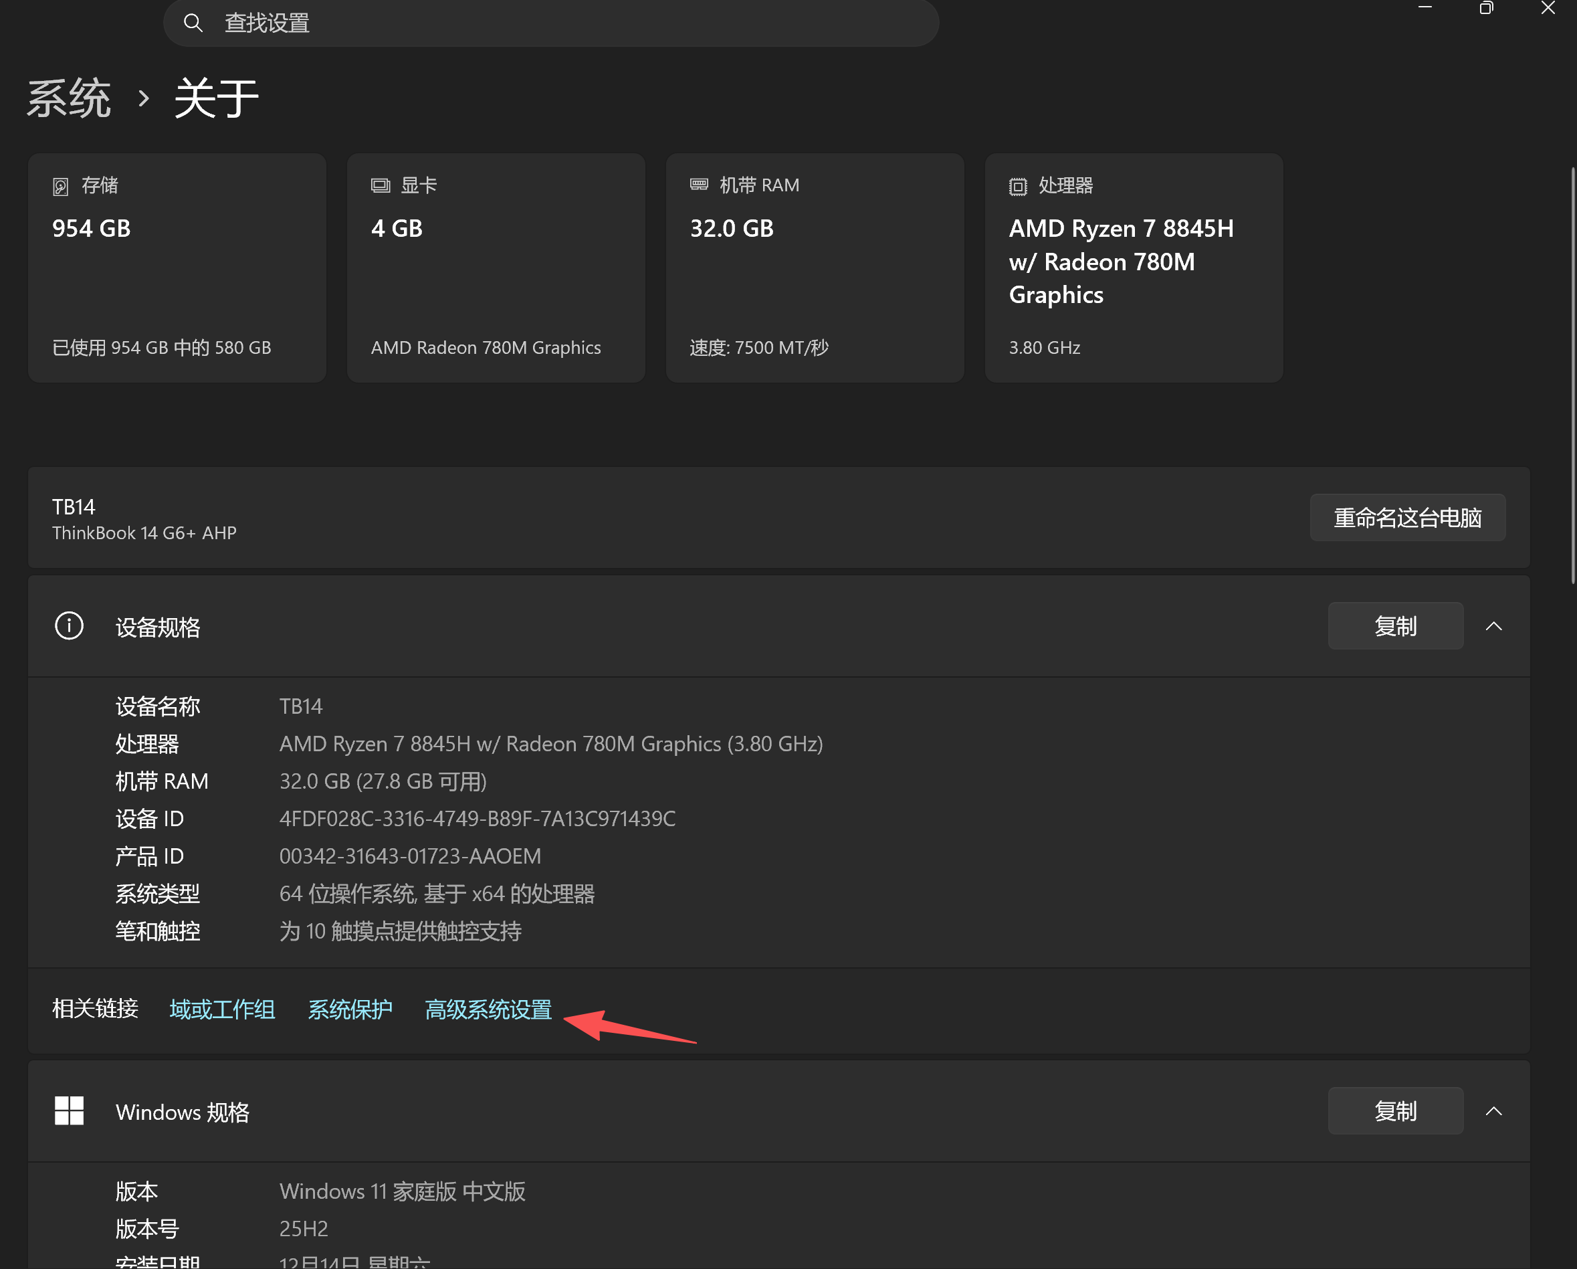The width and height of the screenshot is (1577, 1269).
Task: Click the vertical scrollbar thumb
Action: (1574, 375)
